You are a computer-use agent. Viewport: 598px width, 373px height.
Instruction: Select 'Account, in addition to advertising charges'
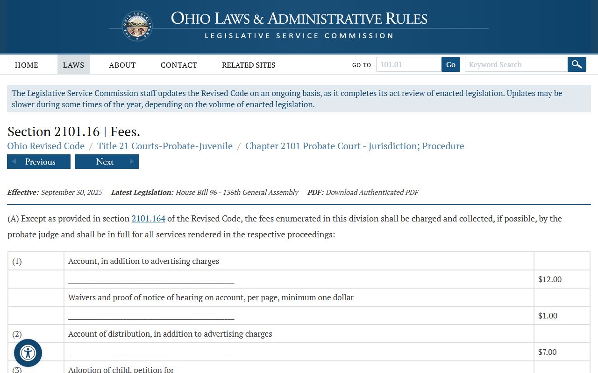[x=143, y=261]
